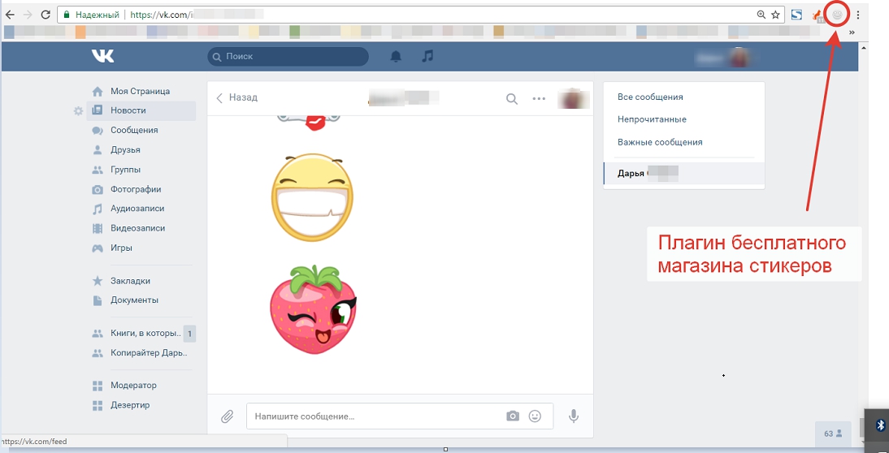Click the paperclip attach icon

point(228,416)
